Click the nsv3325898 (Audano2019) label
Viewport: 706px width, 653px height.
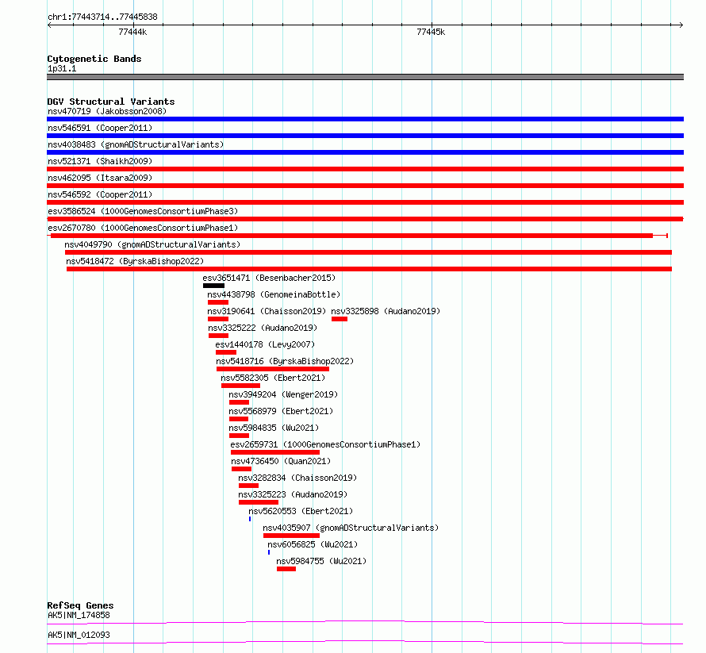(386, 311)
